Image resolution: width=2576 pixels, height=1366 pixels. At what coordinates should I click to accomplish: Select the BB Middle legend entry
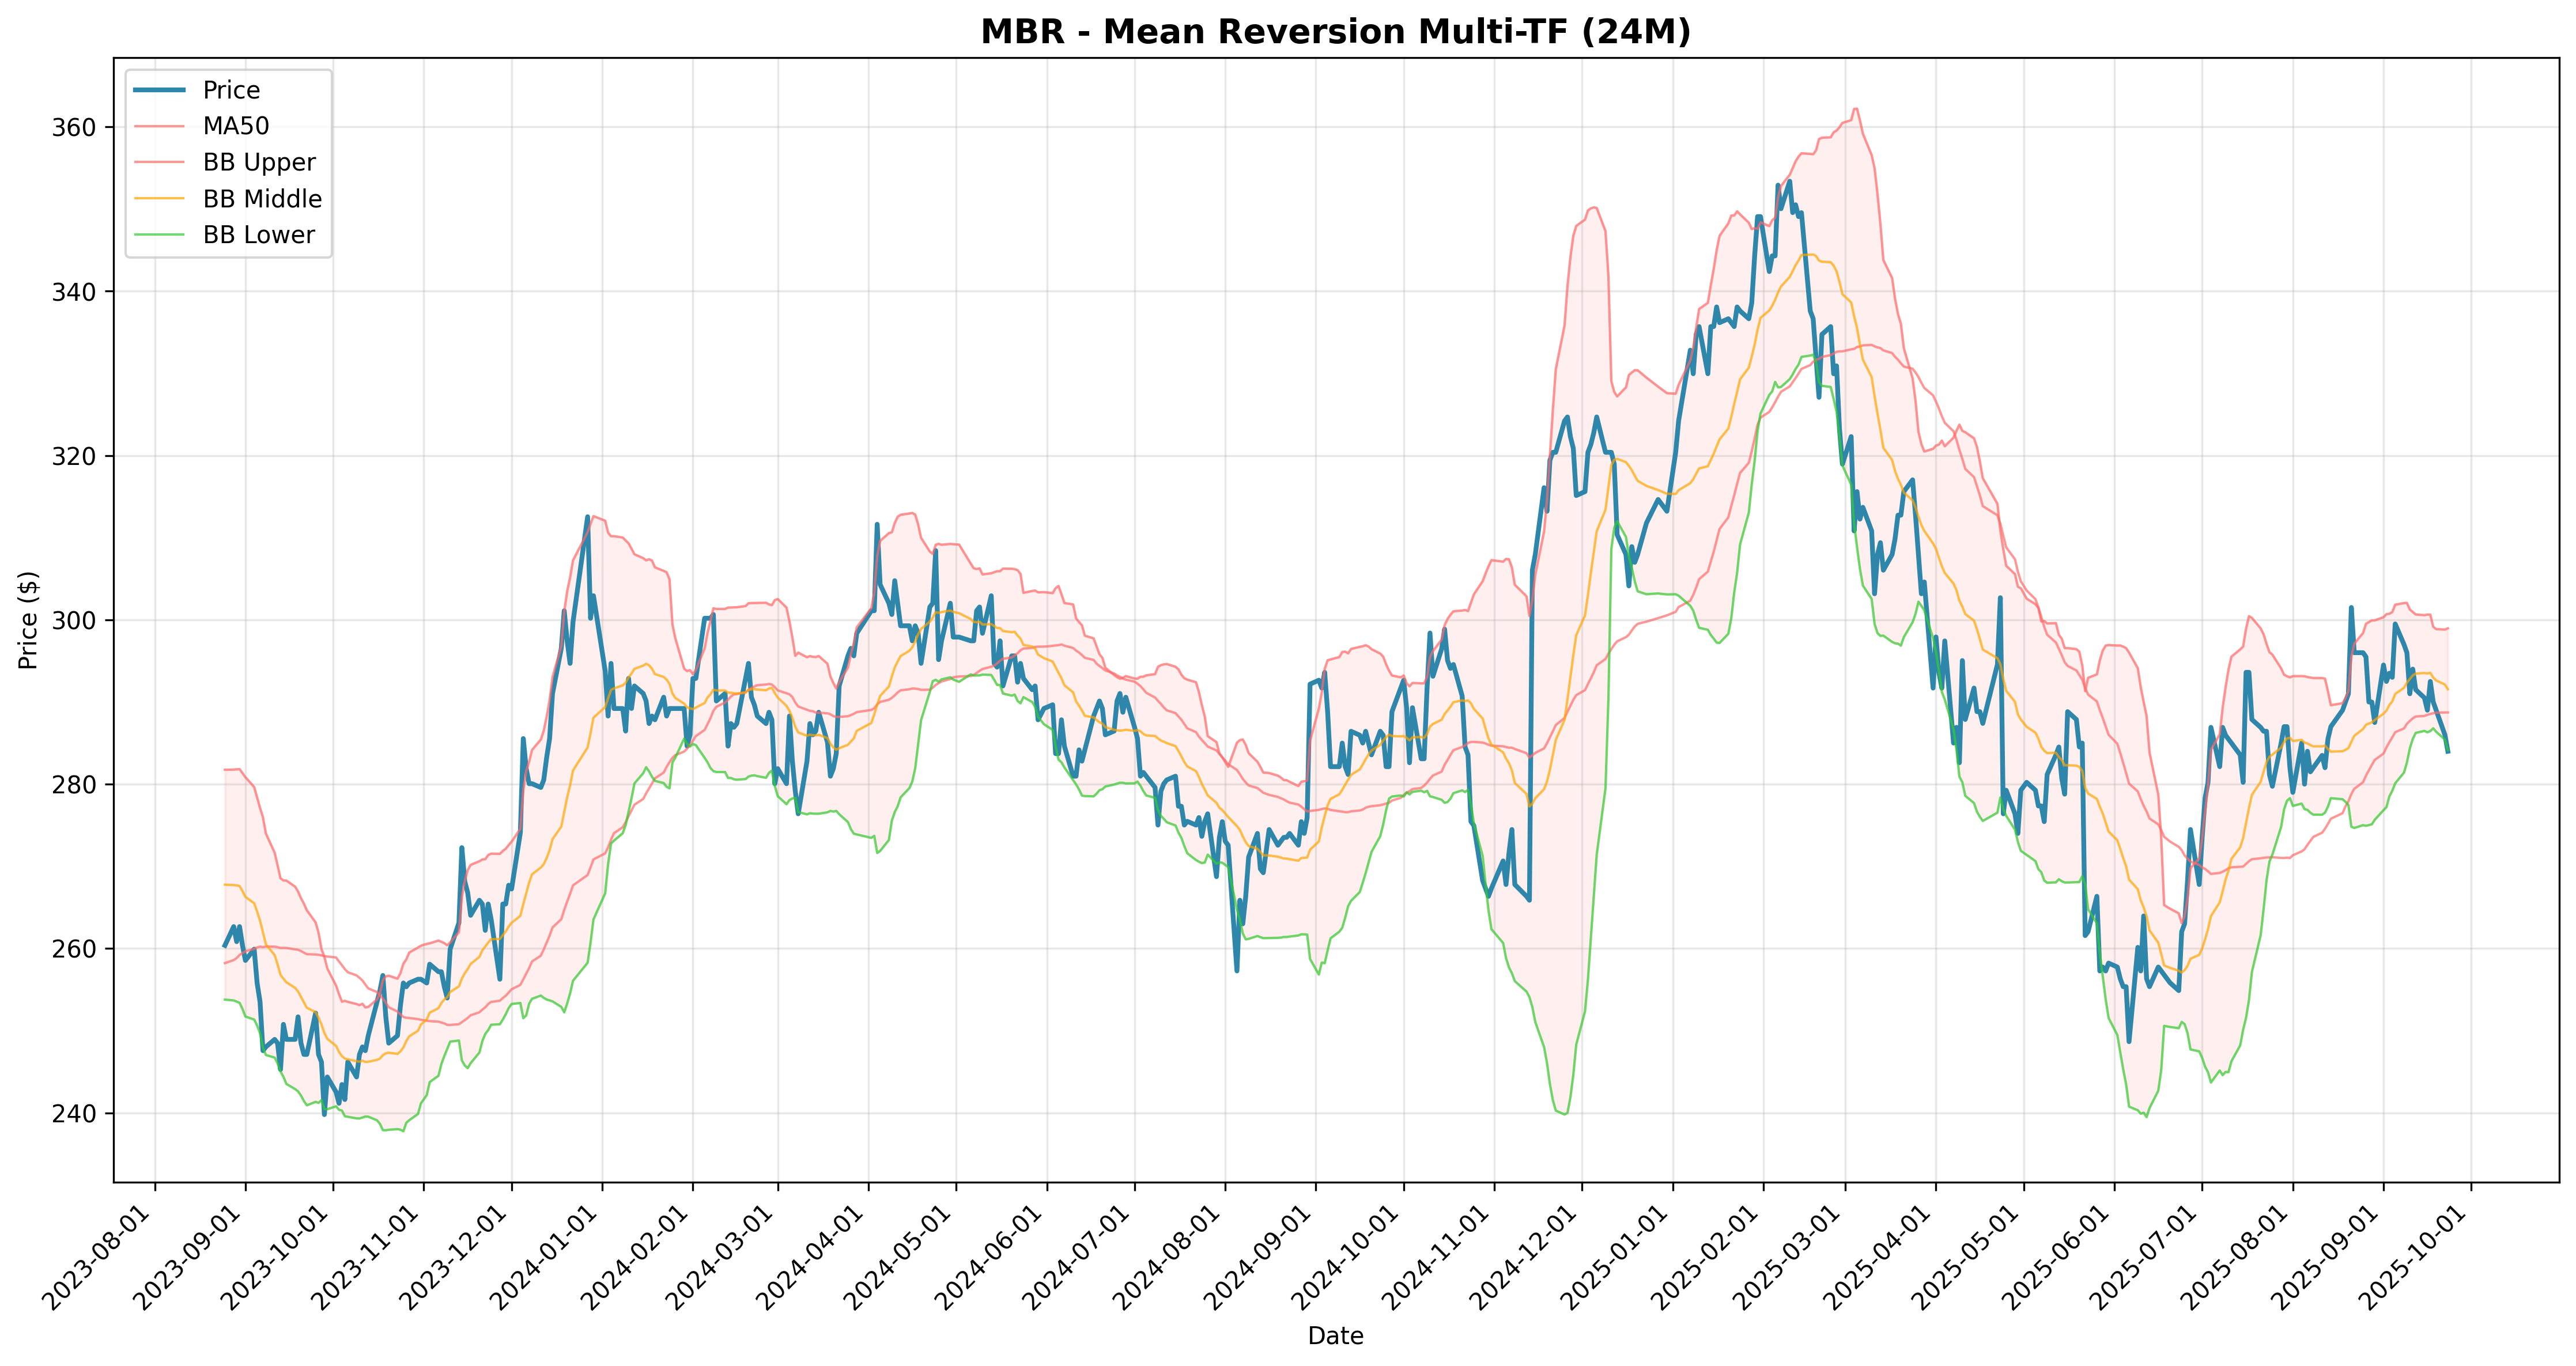(262, 199)
